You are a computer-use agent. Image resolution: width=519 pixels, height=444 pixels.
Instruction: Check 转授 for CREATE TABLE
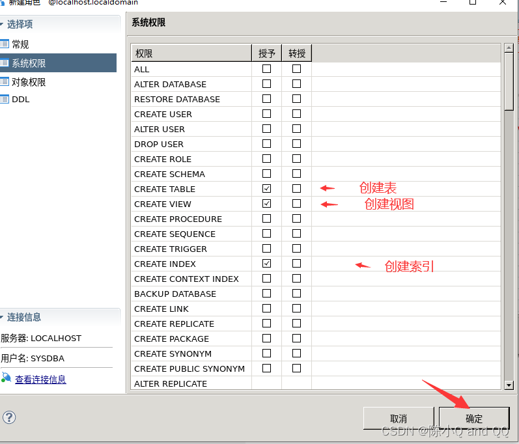pyautogui.click(x=296, y=189)
